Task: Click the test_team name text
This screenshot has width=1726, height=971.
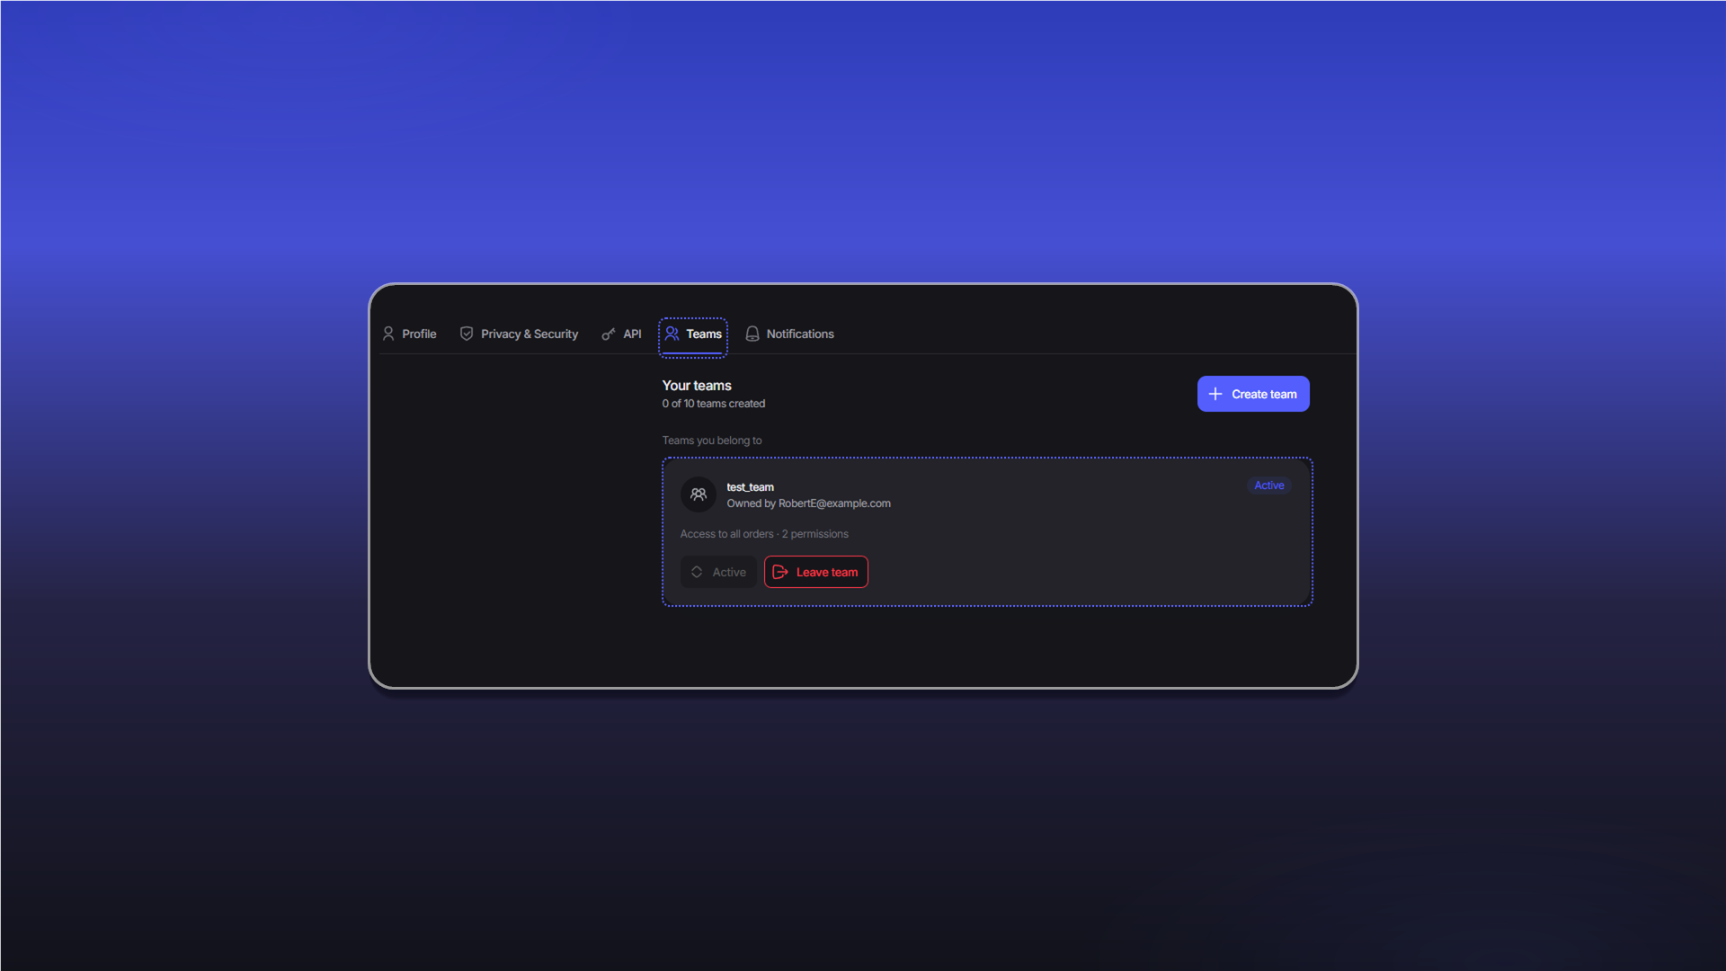Action: tap(750, 487)
